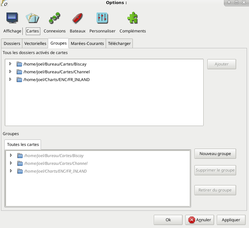Select the Groupes tab
Image resolution: width=249 pixels, height=228 pixels.
[58, 43]
